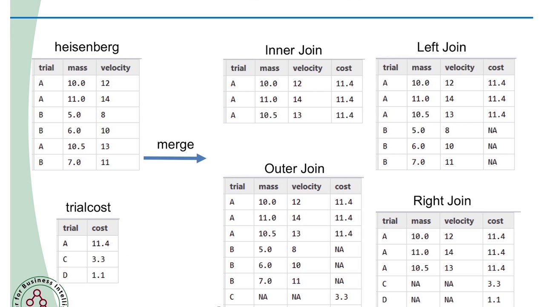
Task: Click velocity column header in Outer Join table
Action: tap(307, 186)
